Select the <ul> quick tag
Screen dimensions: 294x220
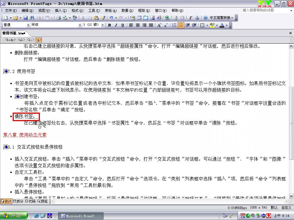[x=21, y=40]
